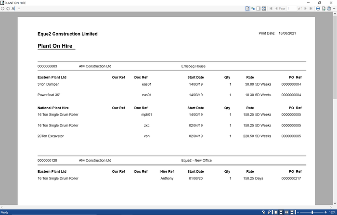Go forward to next view in toolbar
The width and height of the screenshot is (337, 215).
[8, 9]
